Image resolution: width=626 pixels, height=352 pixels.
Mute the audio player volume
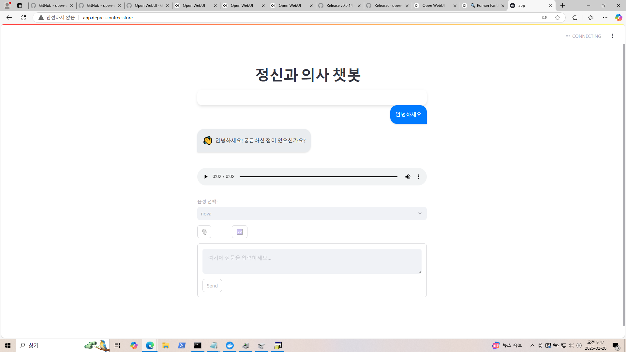tap(408, 177)
